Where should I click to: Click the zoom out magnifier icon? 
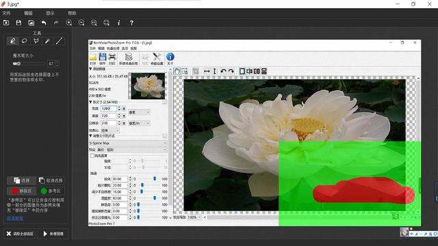click(81, 23)
